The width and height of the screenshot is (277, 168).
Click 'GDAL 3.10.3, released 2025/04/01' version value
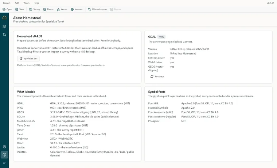click(x=190, y=49)
